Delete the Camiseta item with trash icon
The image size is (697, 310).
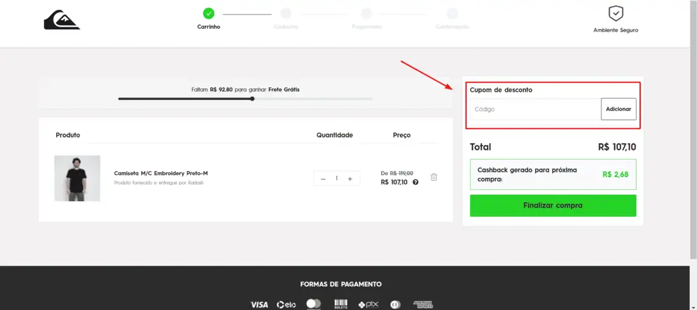pyautogui.click(x=434, y=177)
